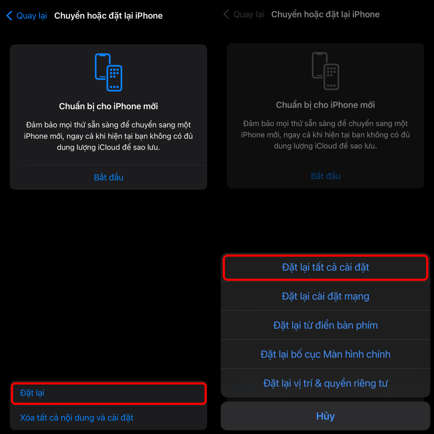434x434 pixels.
Task: Tap the blue back chevron arrow
Action: click(x=9, y=16)
